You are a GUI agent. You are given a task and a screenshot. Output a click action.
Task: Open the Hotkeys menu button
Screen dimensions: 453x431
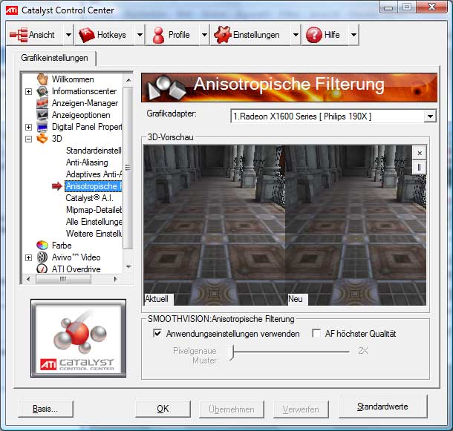[x=105, y=35]
